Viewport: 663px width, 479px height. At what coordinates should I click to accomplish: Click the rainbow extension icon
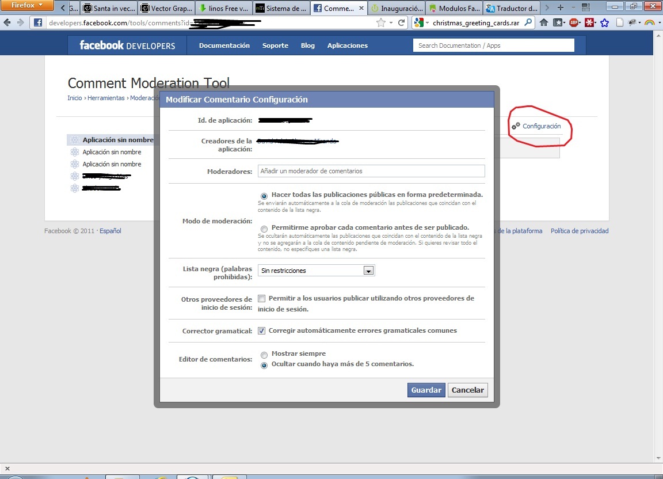[x=649, y=23]
